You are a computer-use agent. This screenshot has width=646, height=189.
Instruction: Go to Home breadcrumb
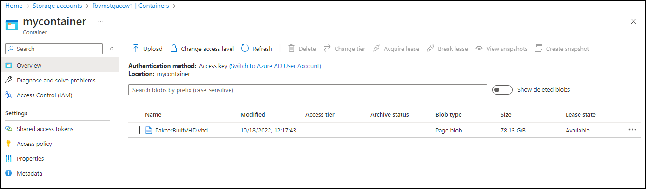(x=13, y=6)
